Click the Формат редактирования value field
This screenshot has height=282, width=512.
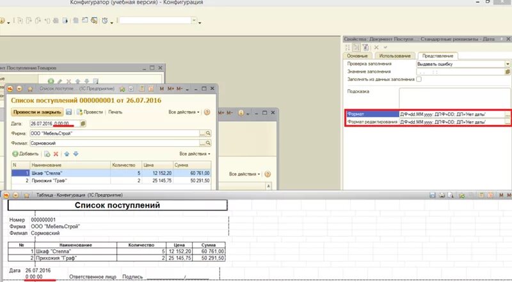pos(452,122)
